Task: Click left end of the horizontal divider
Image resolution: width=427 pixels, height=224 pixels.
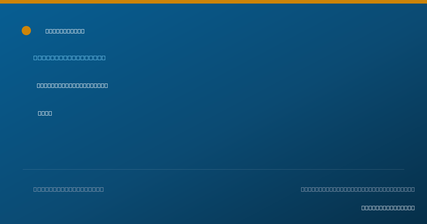Action: point(23,170)
